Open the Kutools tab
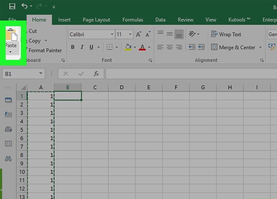 (239, 20)
